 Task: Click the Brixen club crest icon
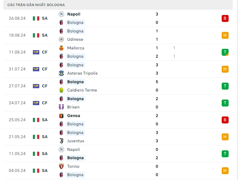tap(61, 107)
